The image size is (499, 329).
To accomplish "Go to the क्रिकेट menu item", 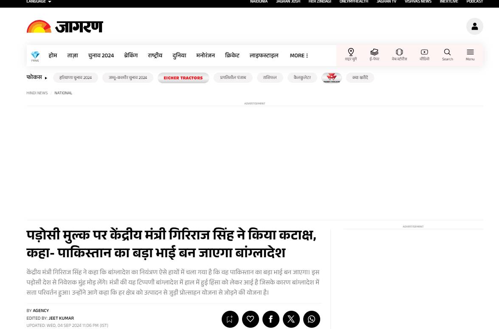I will [232, 55].
